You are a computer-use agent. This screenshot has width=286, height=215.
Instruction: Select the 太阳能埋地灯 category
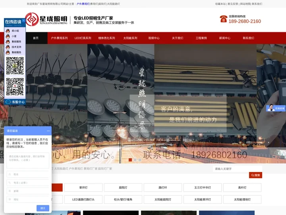pyautogui.click(x=242, y=199)
